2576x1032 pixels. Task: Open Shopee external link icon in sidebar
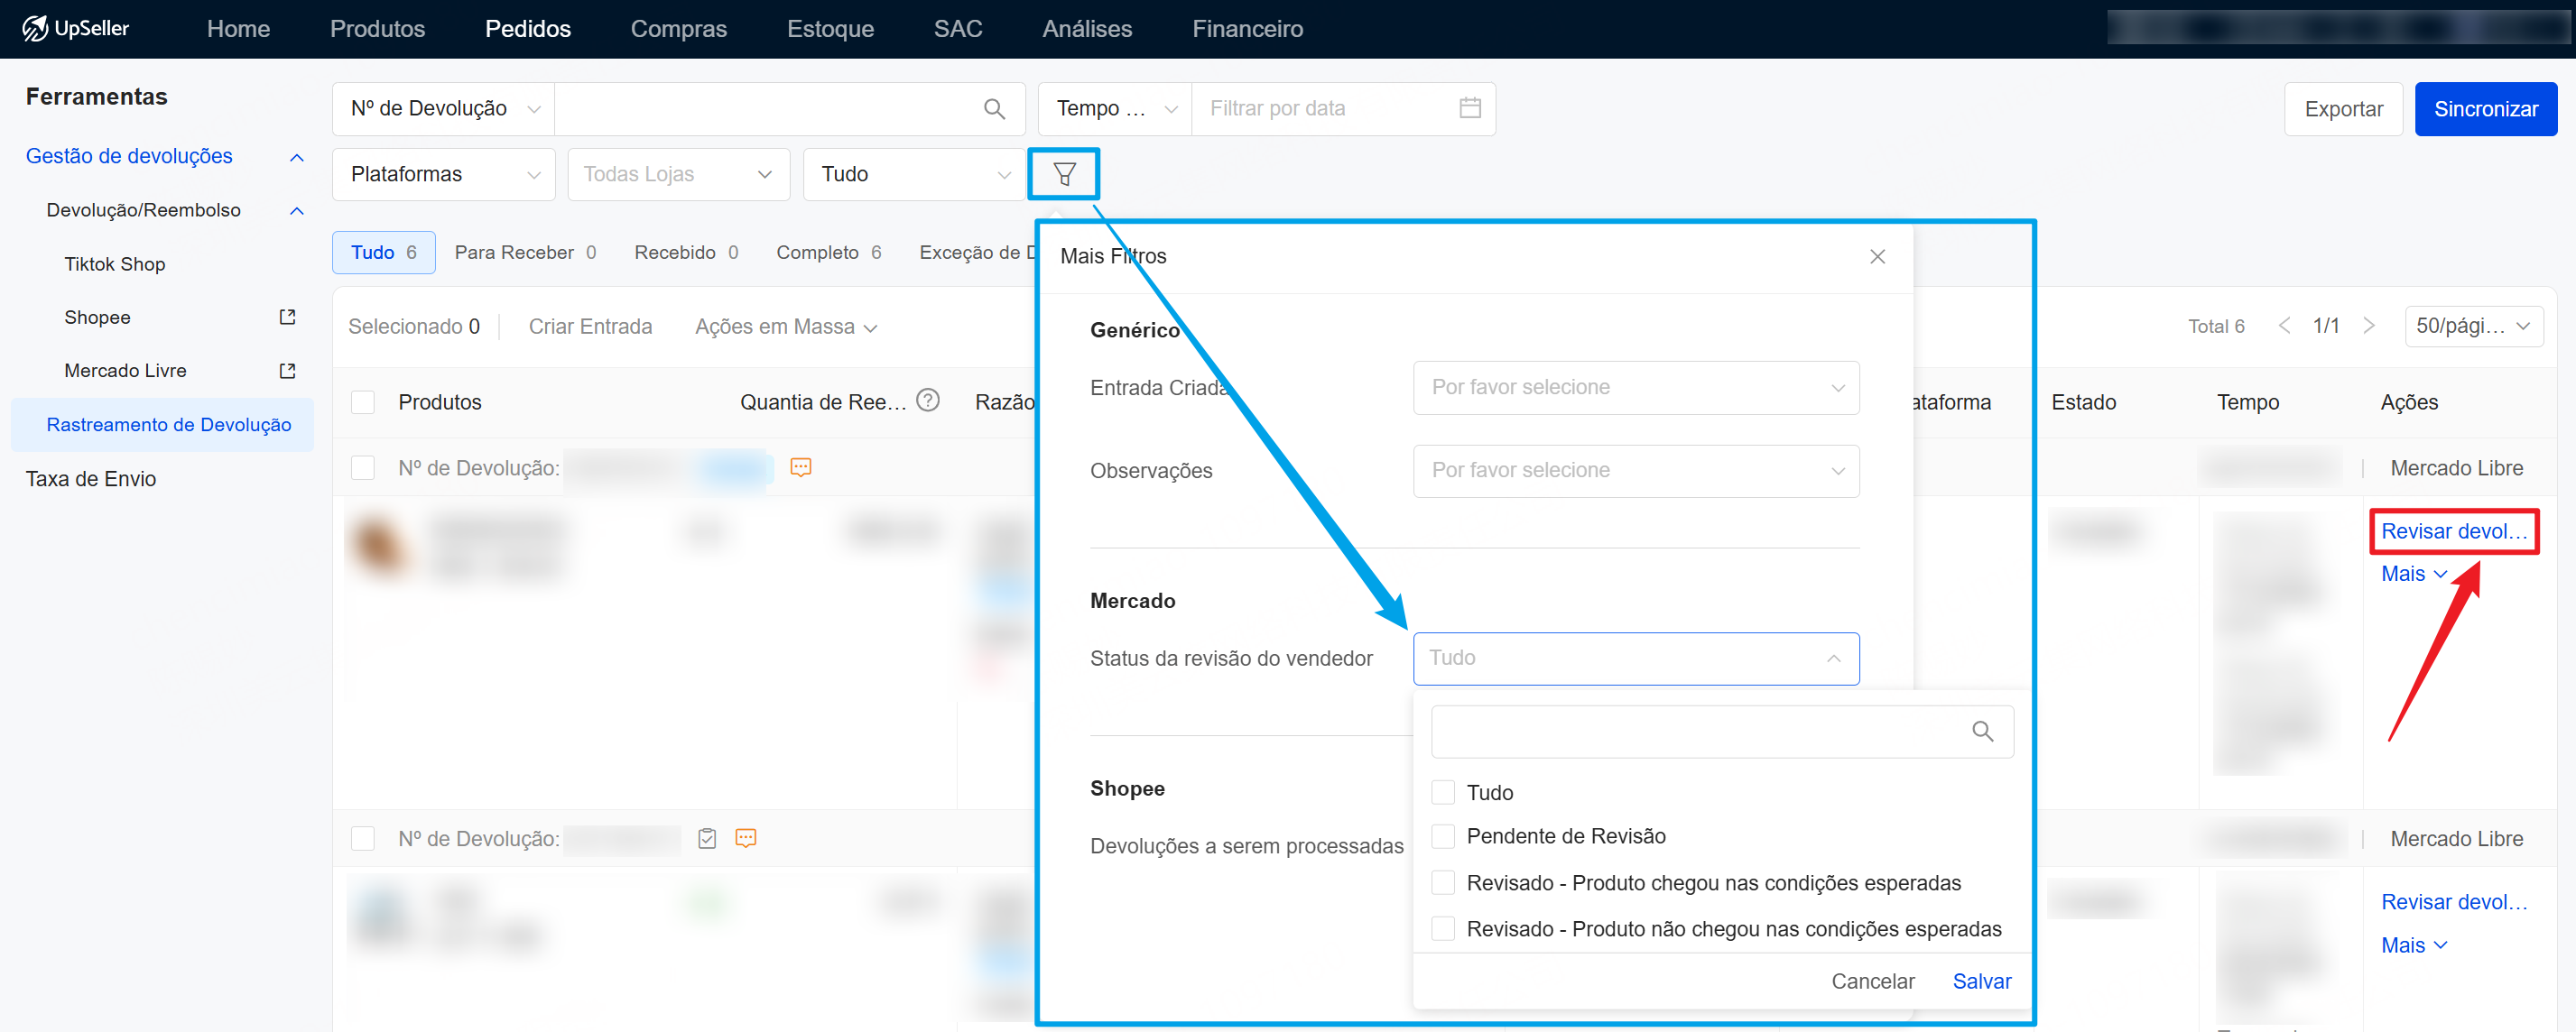point(288,317)
